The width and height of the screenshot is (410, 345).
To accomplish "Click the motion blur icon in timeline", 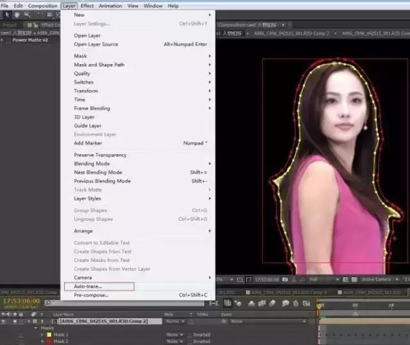I will click(x=274, y=303).
